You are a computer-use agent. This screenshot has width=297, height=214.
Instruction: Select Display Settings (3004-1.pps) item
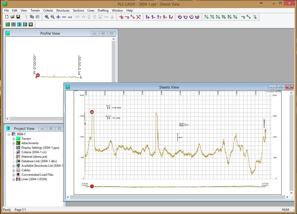[40, 148]
